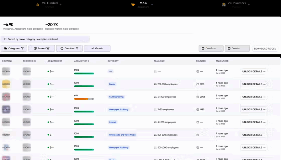Image resolution: width=281 pixels, height=160 pixels.
Task: Click the calendar icon in Date from
Action: pyautogui.click(x=202, y=48)
